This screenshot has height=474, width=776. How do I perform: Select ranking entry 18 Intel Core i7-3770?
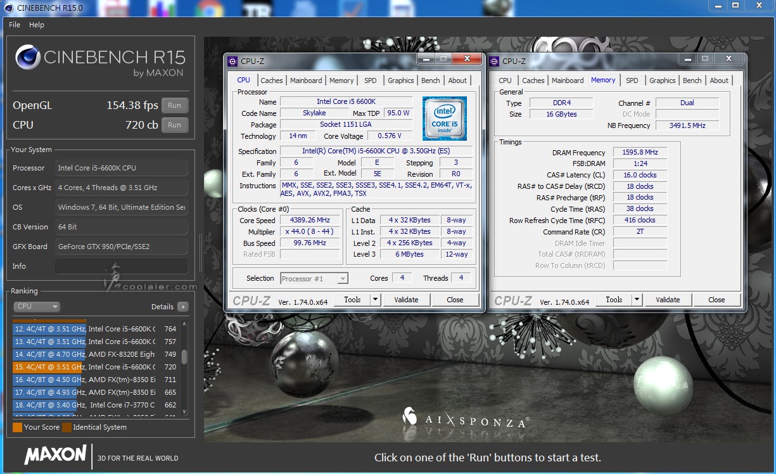(x=95, y=405)
